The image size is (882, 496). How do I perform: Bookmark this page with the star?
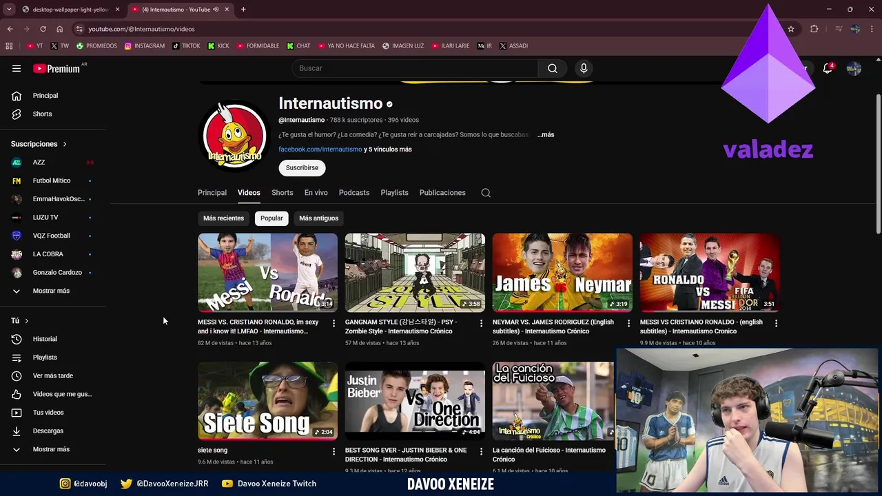[791, 29]
